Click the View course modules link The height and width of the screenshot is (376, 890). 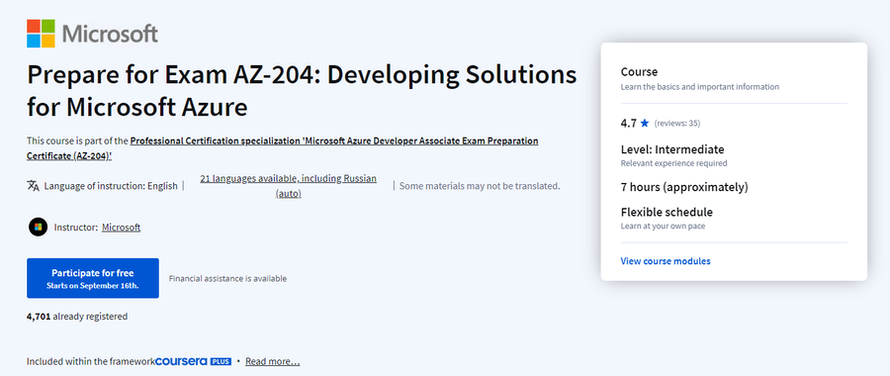(666, 261)
